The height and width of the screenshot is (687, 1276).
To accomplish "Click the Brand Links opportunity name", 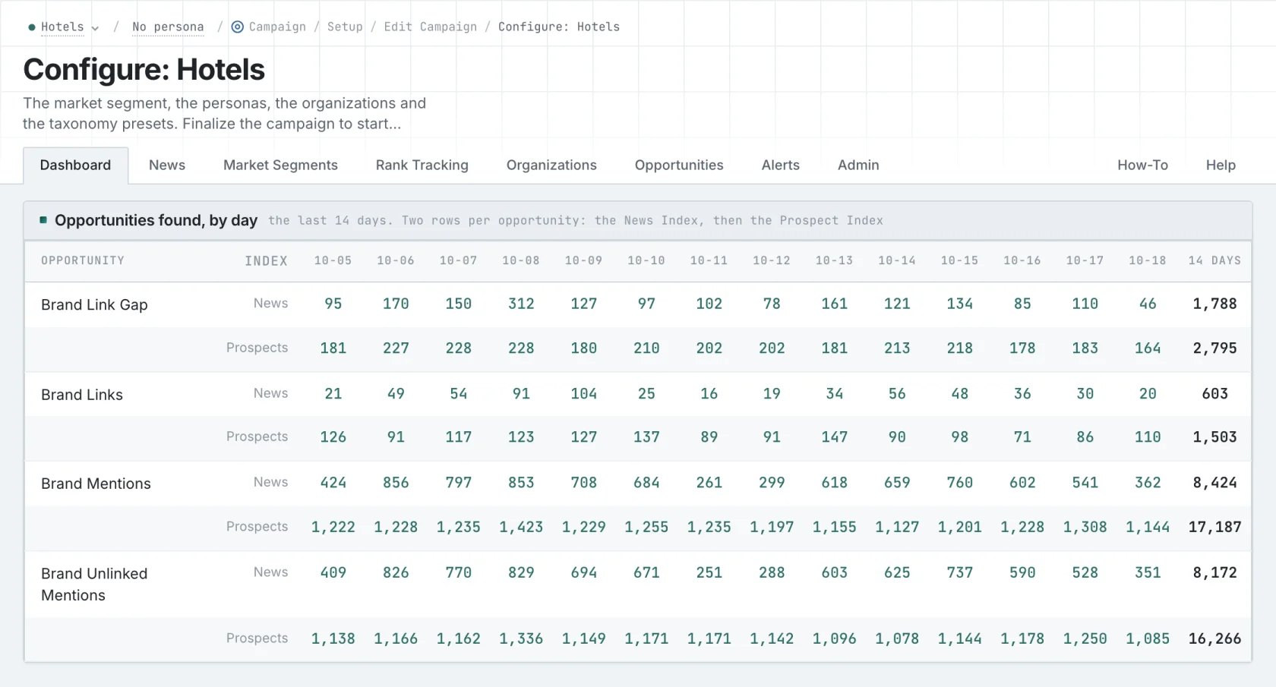I will point(82,395).
